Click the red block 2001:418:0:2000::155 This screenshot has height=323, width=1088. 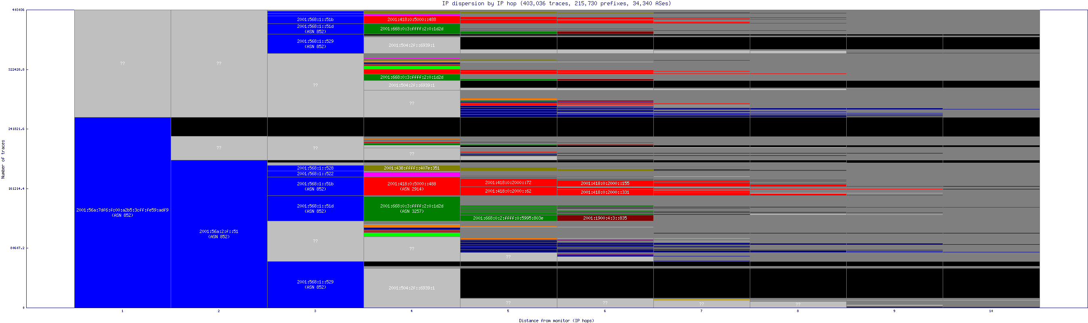[605, 183]
